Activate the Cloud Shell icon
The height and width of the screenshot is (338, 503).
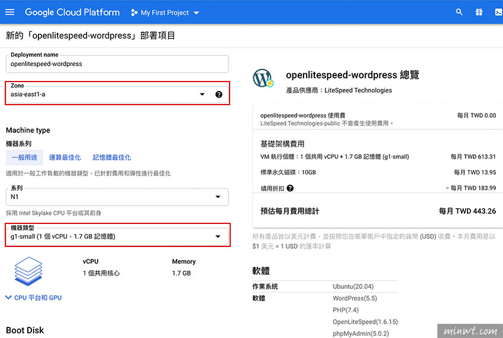click(x=498, y=12)
